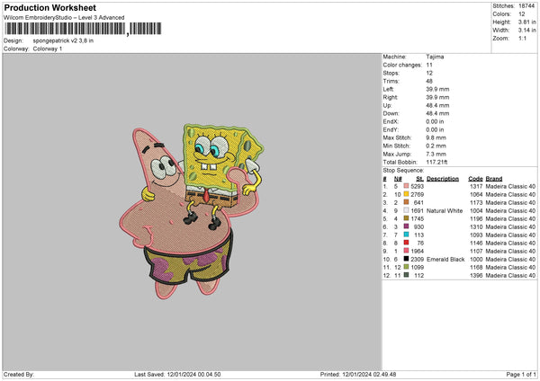Click the Stop Sequence heading
This screenshot has width=540, height=381.
(401, 168)
